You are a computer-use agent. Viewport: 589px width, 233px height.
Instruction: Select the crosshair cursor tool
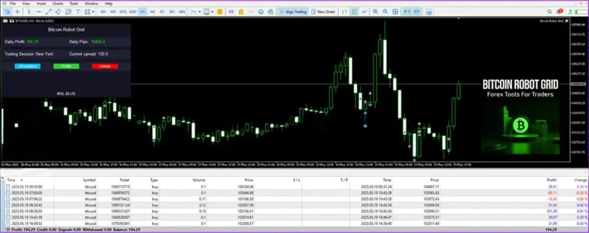[x=17, y=12]
